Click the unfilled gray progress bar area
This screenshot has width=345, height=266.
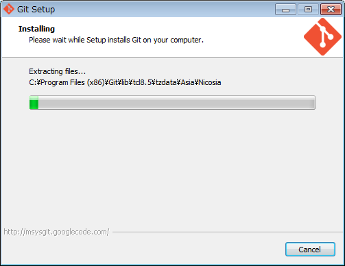point(176,103)
